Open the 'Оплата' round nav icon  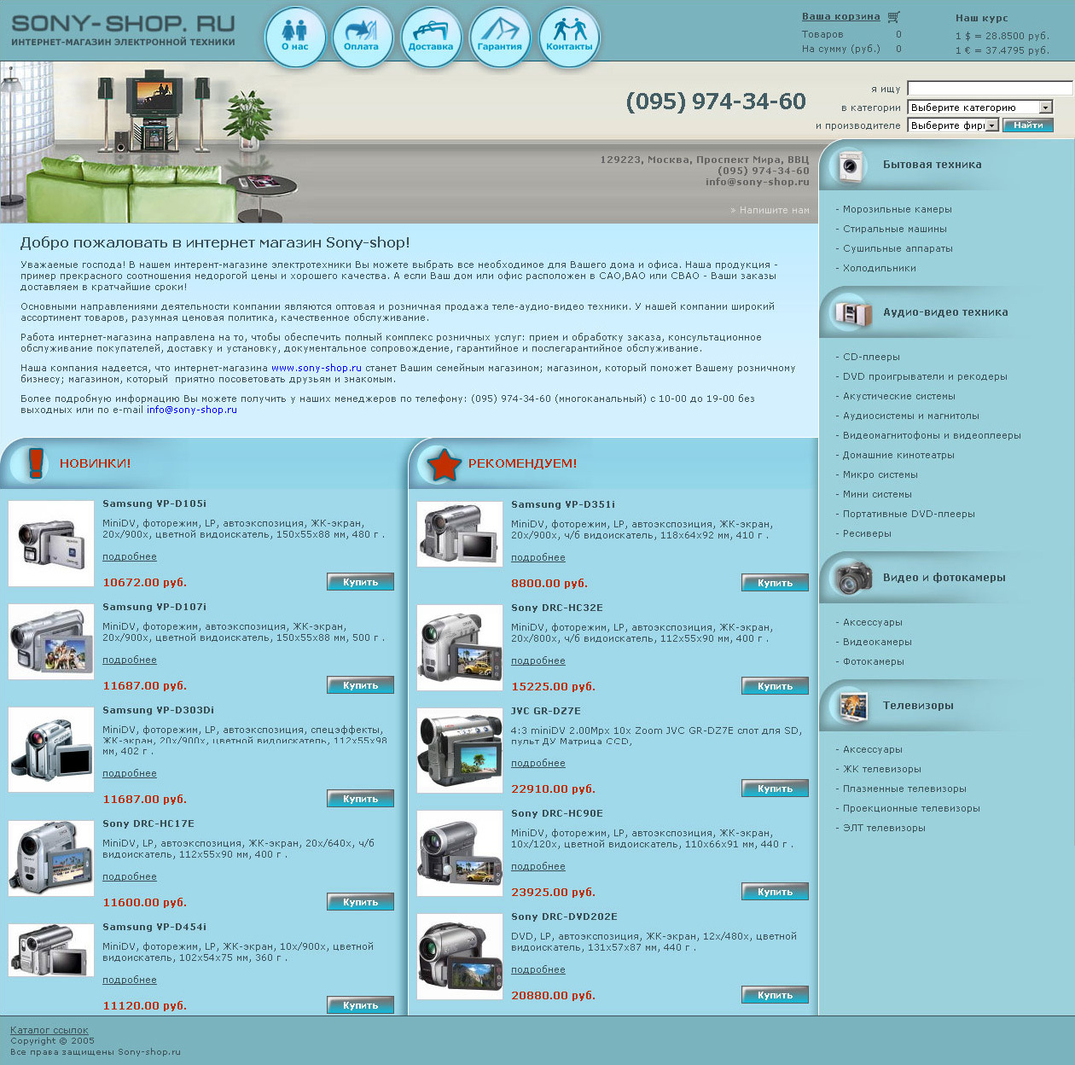[x=362, y=37]
